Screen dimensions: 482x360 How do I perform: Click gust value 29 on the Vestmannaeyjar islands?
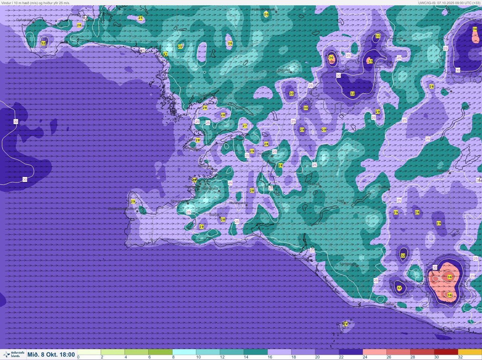coord(345,324)
